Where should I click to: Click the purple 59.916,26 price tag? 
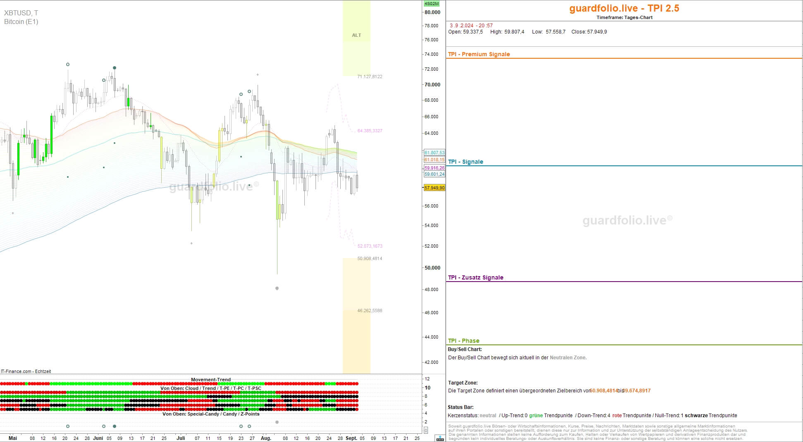pyautogui.click(x=435, y=168)
